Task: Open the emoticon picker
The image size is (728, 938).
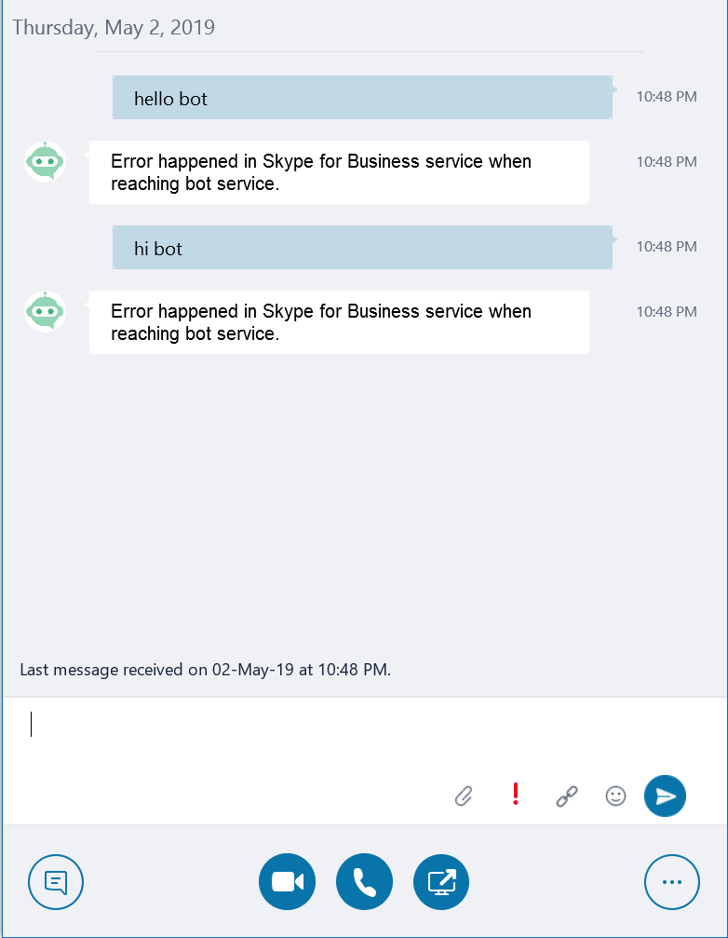Action: click(615, 796)
